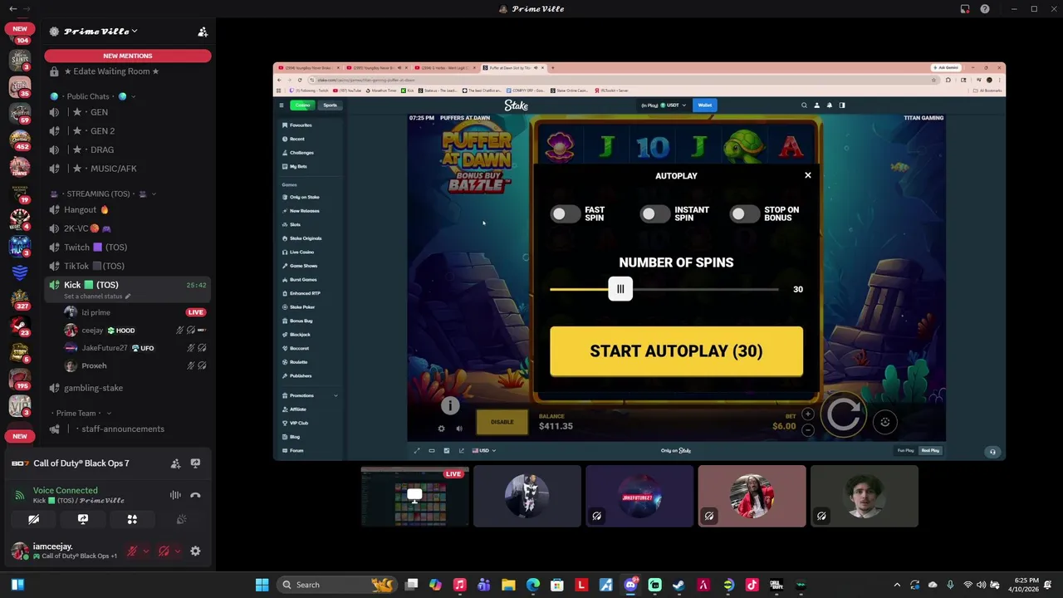Open the USD currency dropdown under the game
Viewport: 1063px width, 598px height.
tap(484, 450)
